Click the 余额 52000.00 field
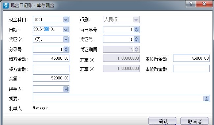This screenshot has height=125, width=214. tap(51, 78)
